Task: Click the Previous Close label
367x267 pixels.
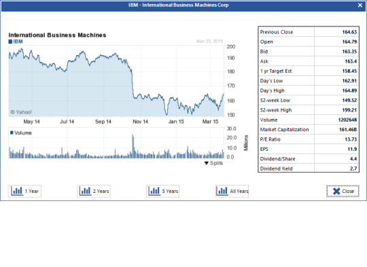Action: [x=277, y=32]
